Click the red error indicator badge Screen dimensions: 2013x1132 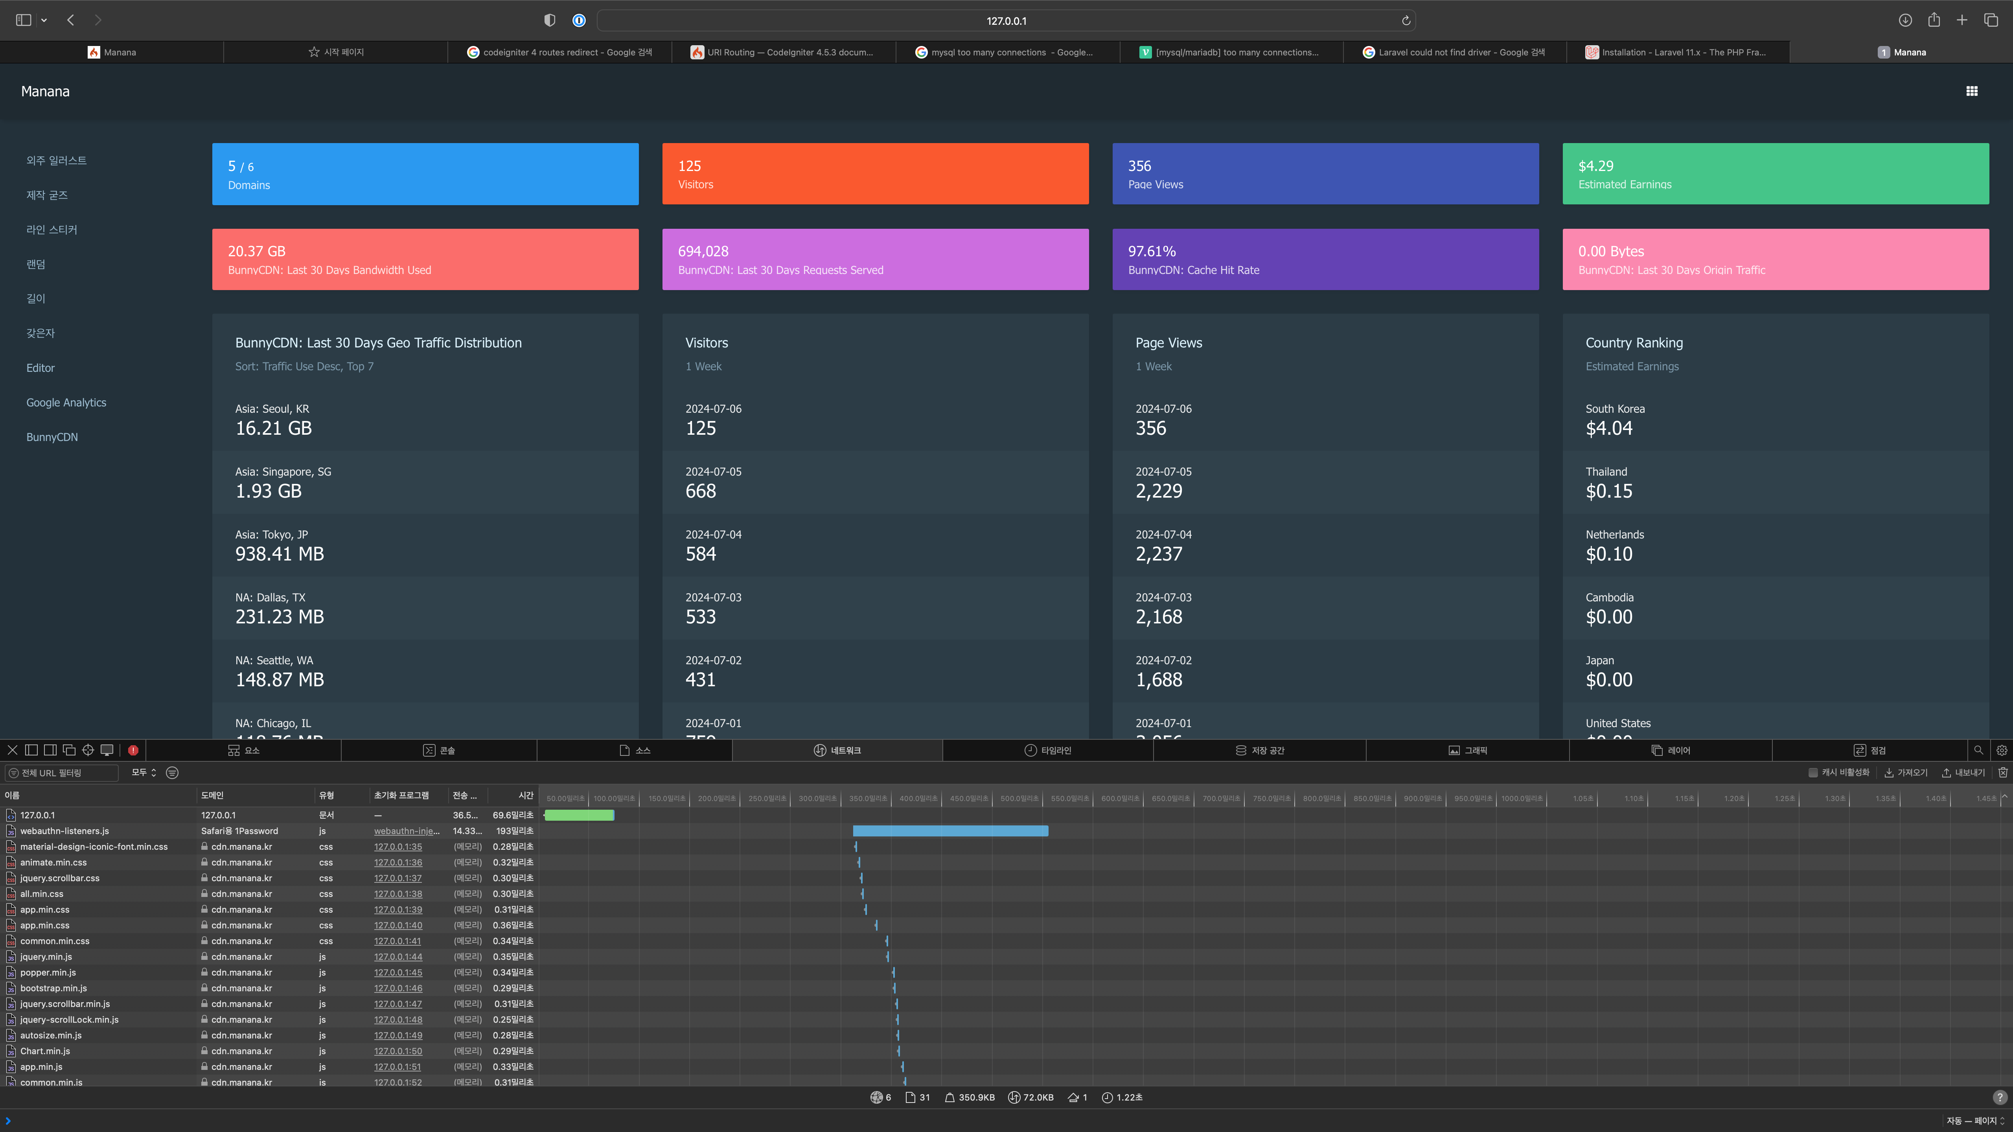click(134, 750)
